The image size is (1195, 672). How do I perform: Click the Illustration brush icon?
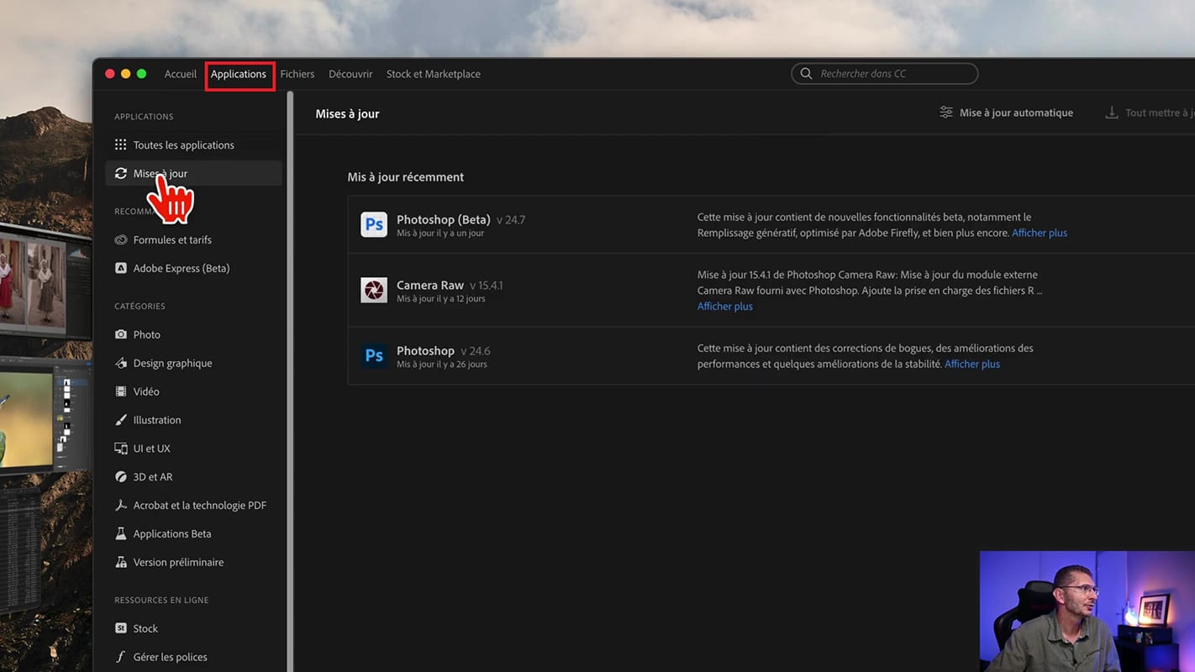pos(121,420)
